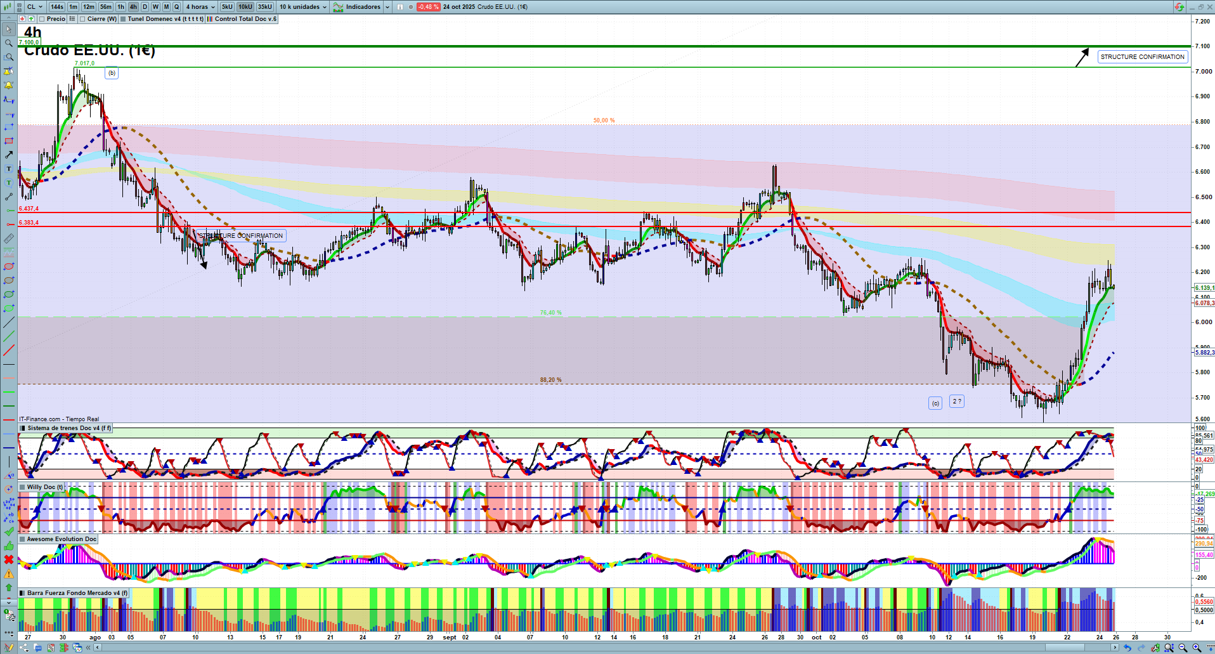
Task: Pick the magnifier zoom tool
Action: click(9, 43)
